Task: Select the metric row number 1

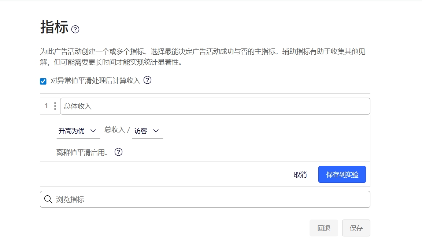Action: tap(46, 106)
